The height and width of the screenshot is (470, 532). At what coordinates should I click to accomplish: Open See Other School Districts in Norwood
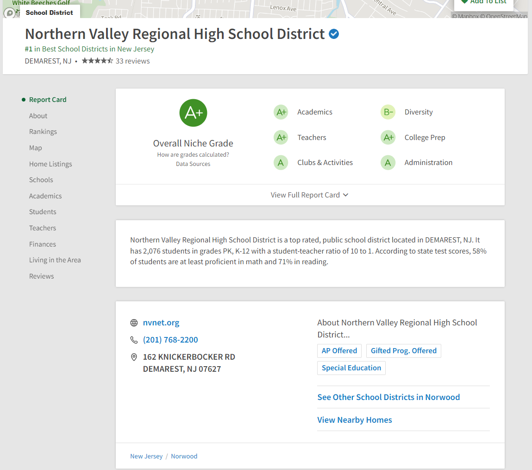388,397
